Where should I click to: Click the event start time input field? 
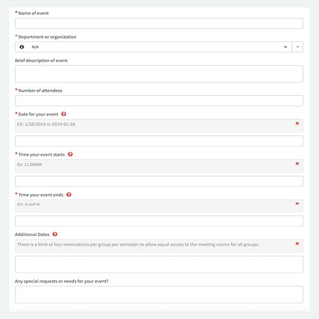coord(159,181)
